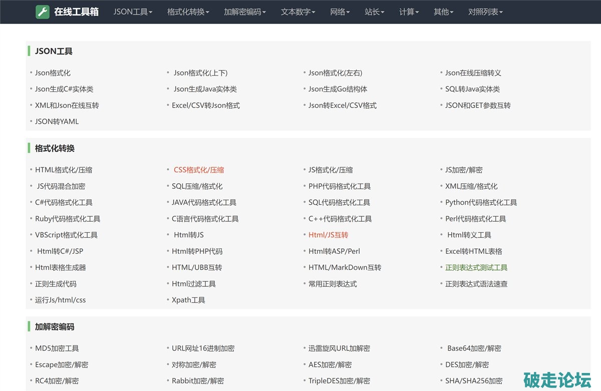Open the MD5加密工具 link

57,348
